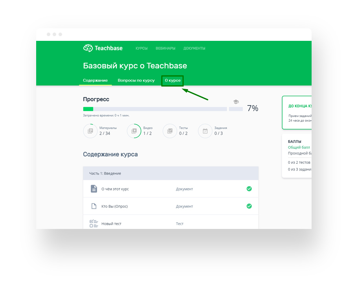The width and height of the screenshot is (356, 291).
Task: Click the Материалы circle icon
Action: 90,131
